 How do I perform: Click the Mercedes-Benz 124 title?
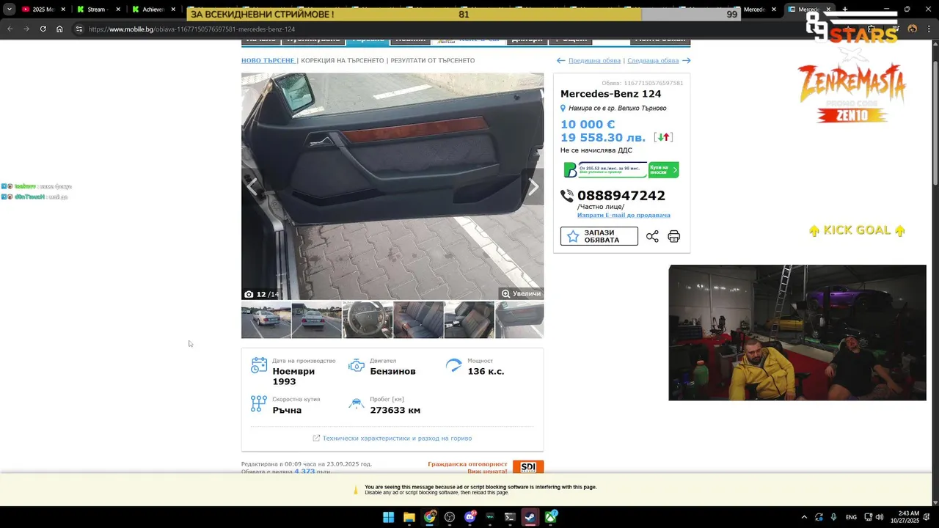pos(610,94)
